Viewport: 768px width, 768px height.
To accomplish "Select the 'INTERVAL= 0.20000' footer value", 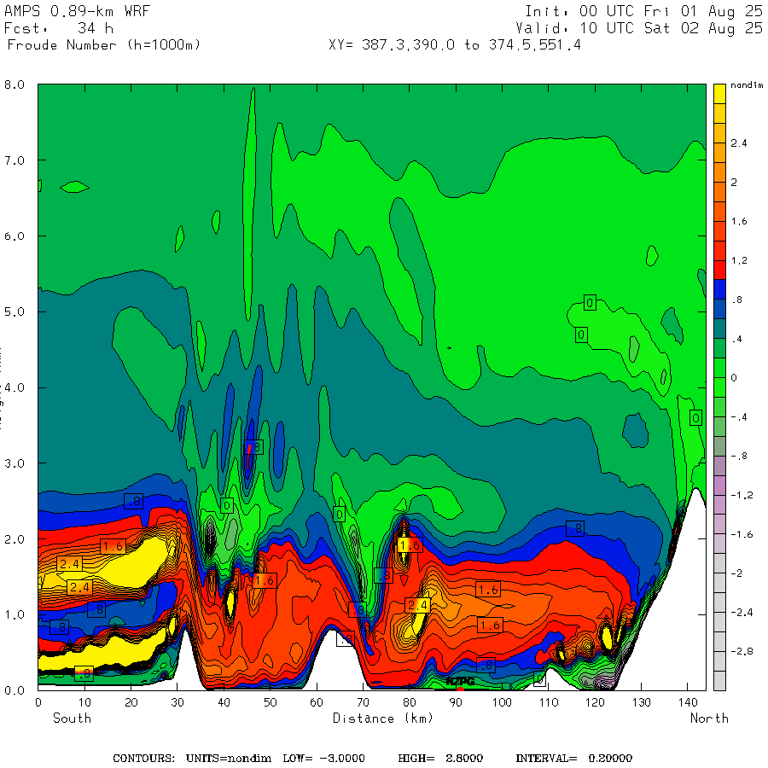I will 574,759.
